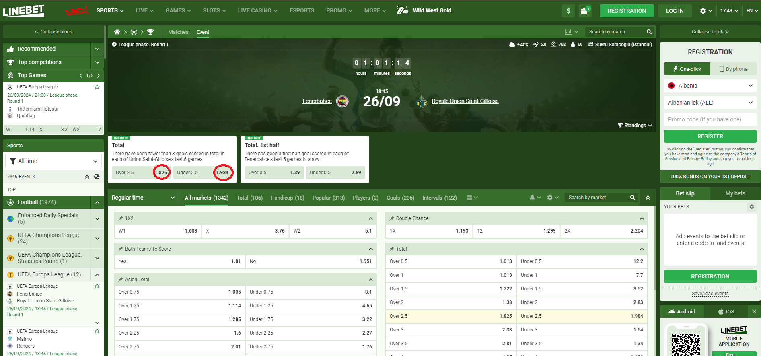Open the SPORTS dropdown menu
Viewport: 761px width, 356px height.
click(110, 10)
